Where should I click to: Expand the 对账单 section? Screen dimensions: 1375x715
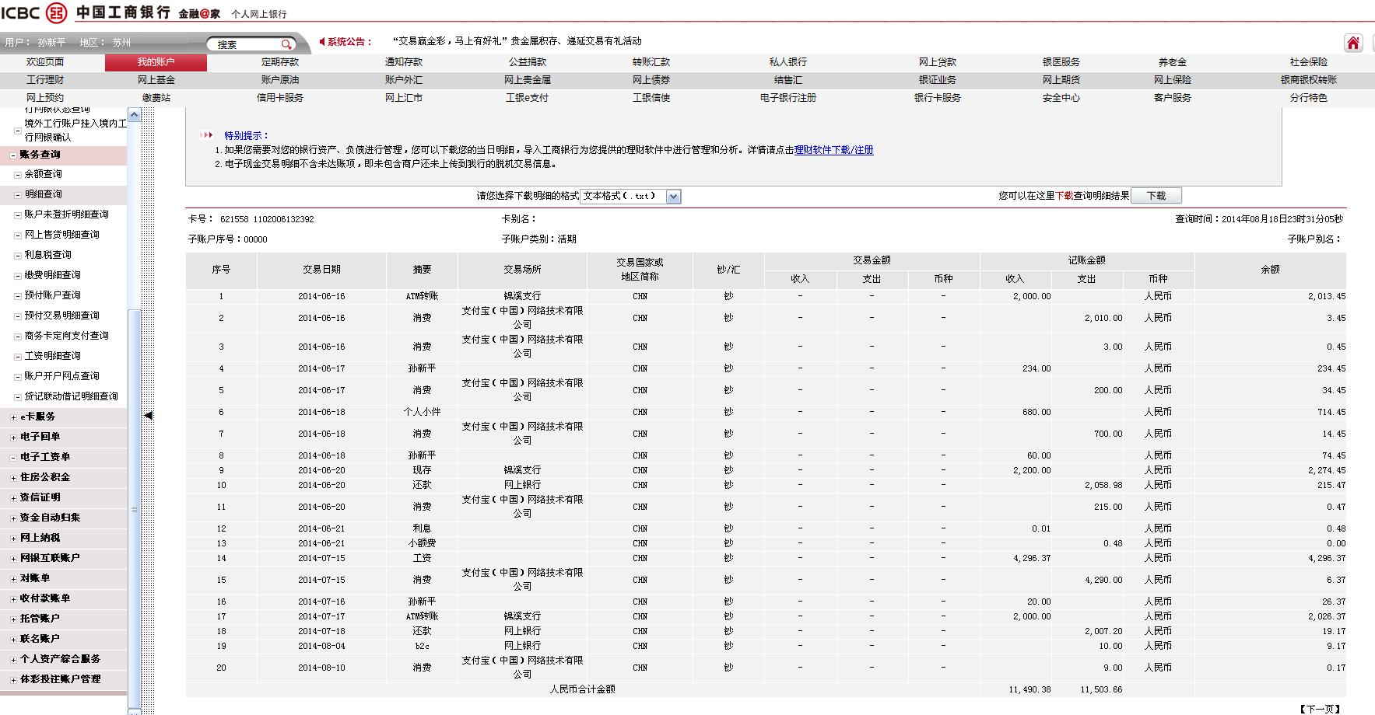point(13,579)
